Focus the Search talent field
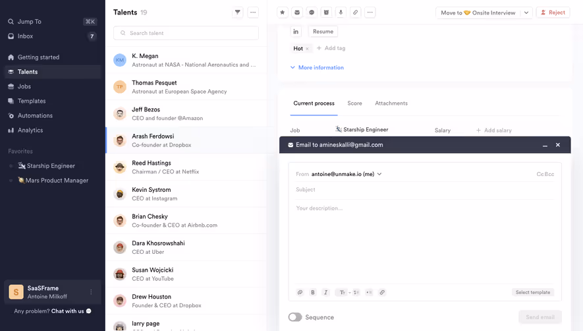 point(186,33)
